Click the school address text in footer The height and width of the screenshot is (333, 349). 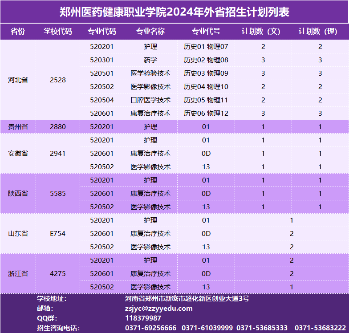(x=187, y=299)
